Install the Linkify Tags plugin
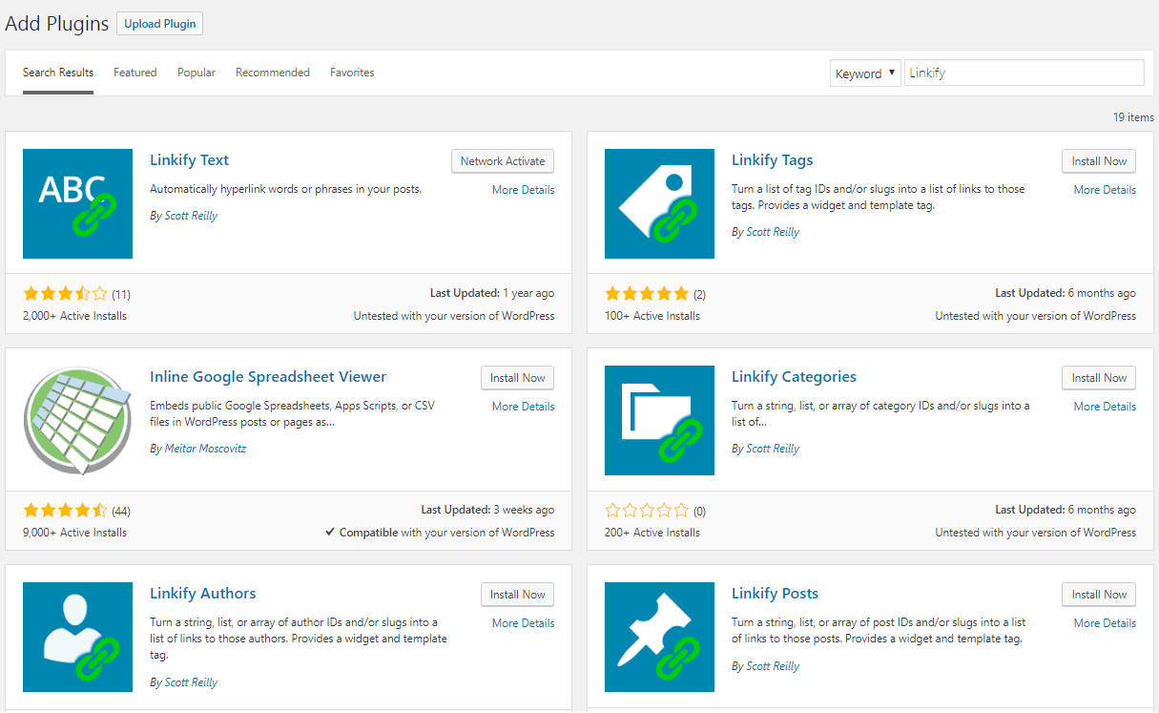 (1098, 161)
